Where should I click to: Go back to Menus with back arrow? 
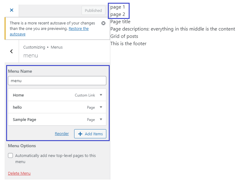point(12,51)
